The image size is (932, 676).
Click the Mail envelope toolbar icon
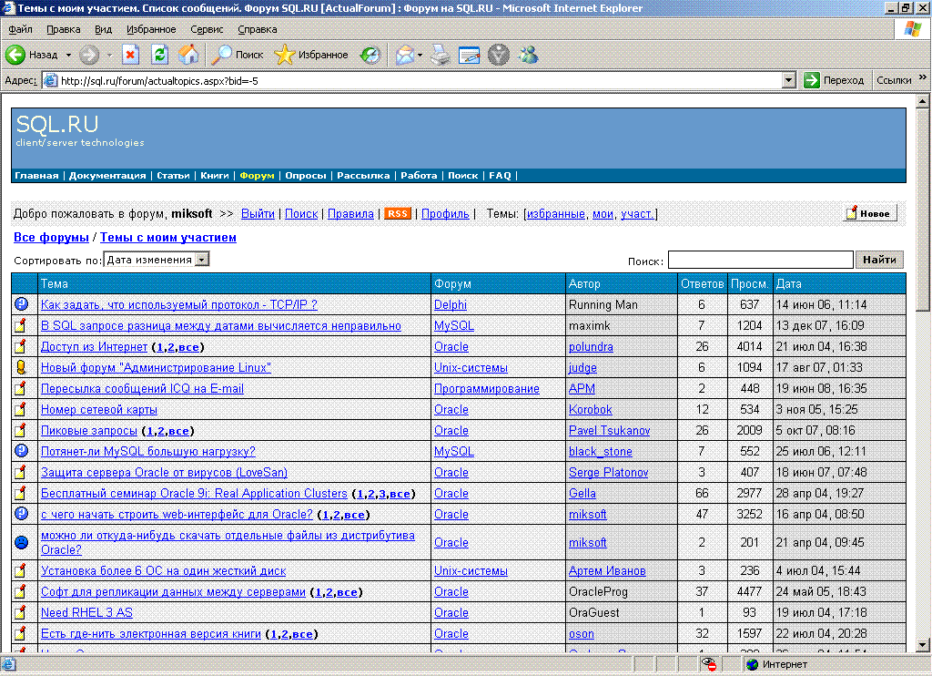(x=404, y=55)
